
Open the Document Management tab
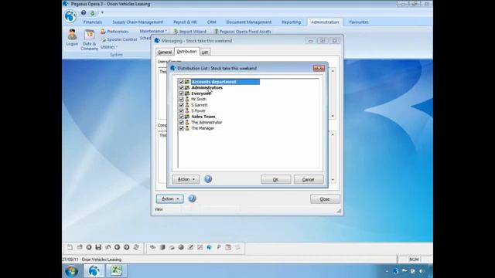249,22
